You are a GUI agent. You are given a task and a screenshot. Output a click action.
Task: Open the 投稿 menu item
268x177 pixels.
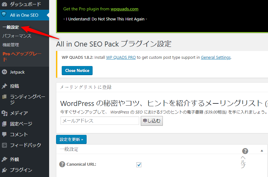[25, 86]
